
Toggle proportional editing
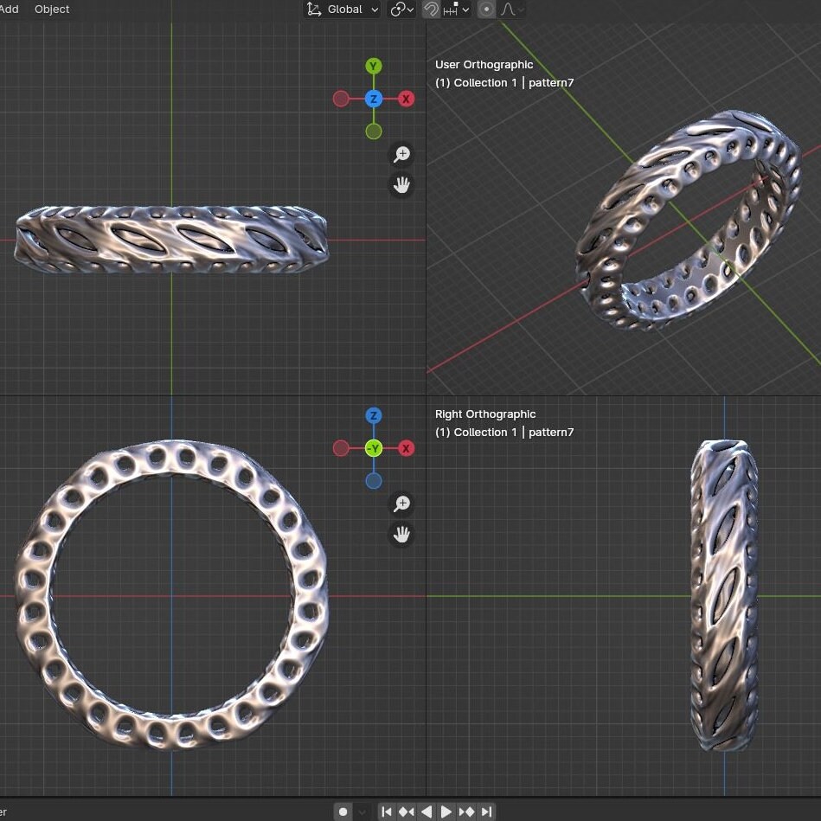pos(486,9)
